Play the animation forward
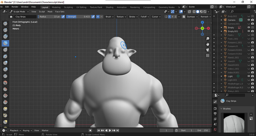Viewport: 256px width, 136px height. click(x=110, y=130)
